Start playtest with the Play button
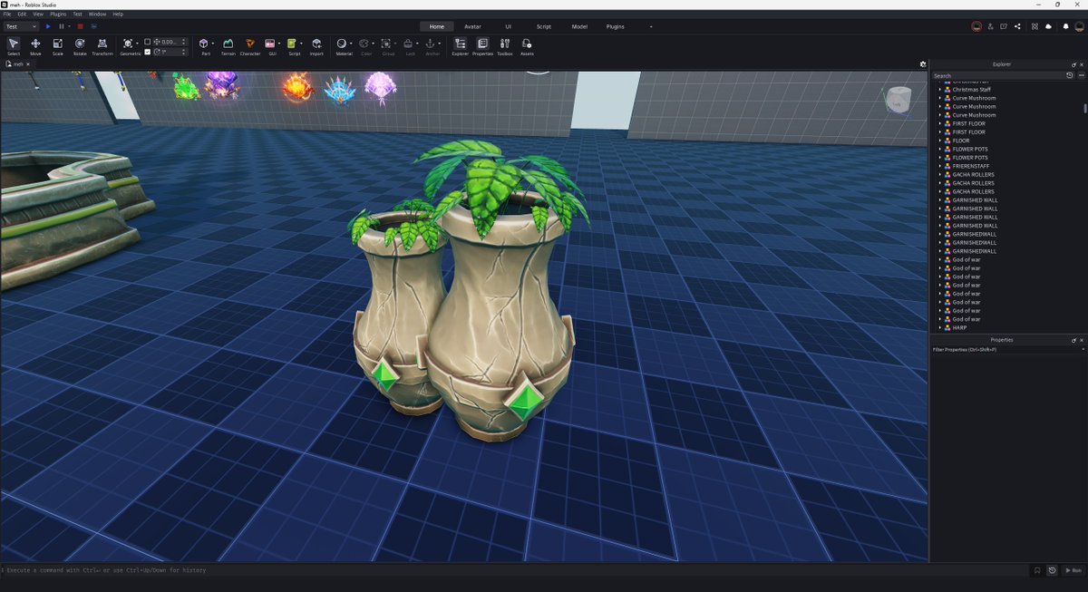This screenshot has height=592, width=1088. 48,26
